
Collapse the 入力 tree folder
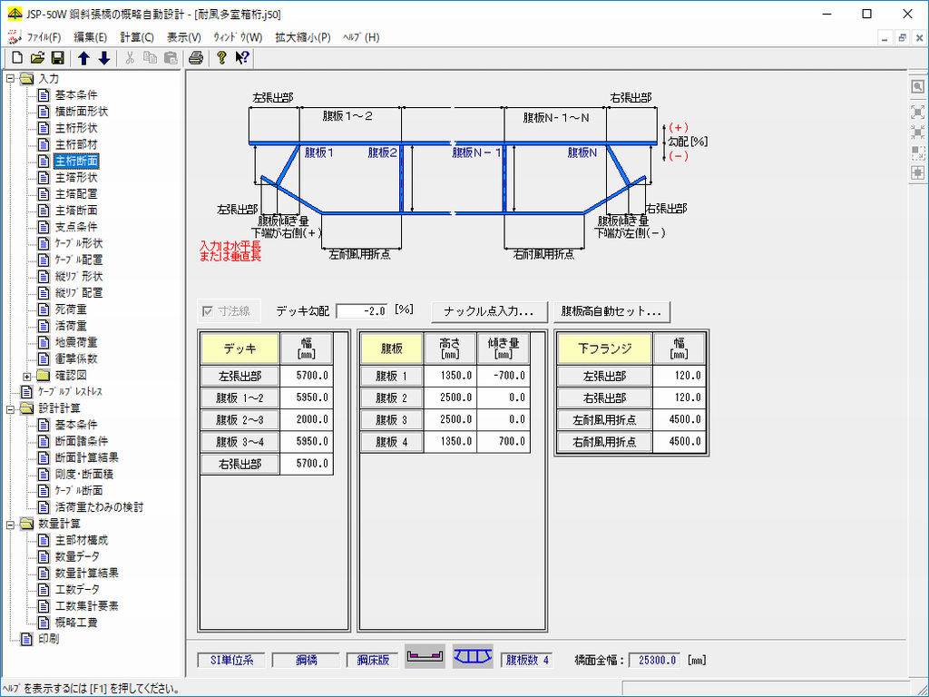(x=11, y=78)
